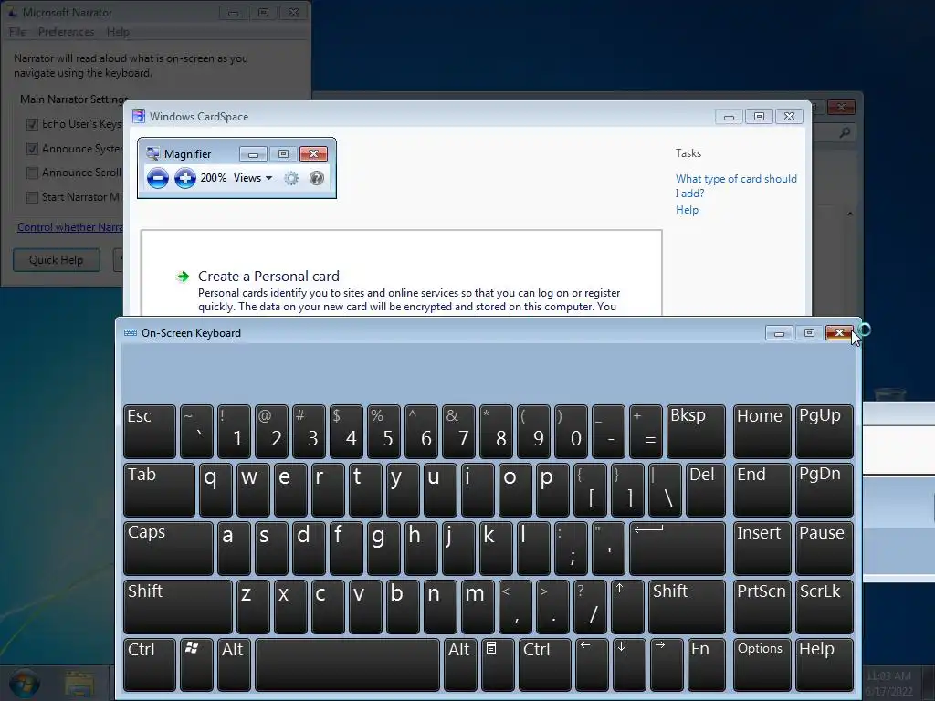Expand the Magnifier Views dropdown
Image resolution: width=935 pixels, height=701 pixels.
pos(253,178)
